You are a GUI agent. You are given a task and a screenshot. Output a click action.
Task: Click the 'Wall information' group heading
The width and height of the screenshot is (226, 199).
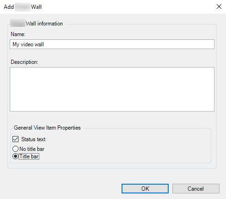pyautogui.click(x=44, y=24)
